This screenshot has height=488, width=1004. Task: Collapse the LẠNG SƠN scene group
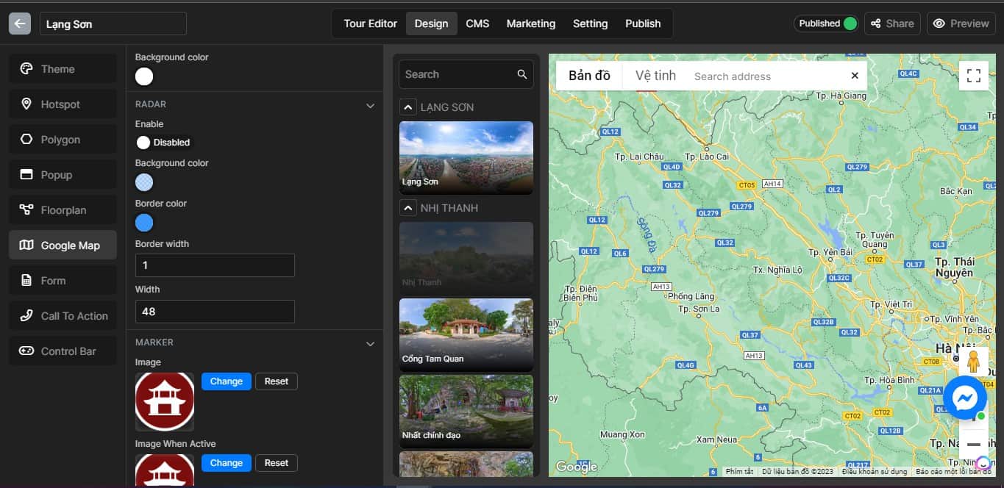pyautogui.click(x=408, y=107)
